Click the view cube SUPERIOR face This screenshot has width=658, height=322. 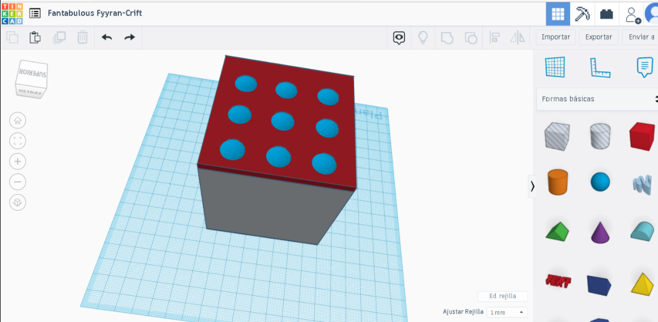(x=34, y=74)
